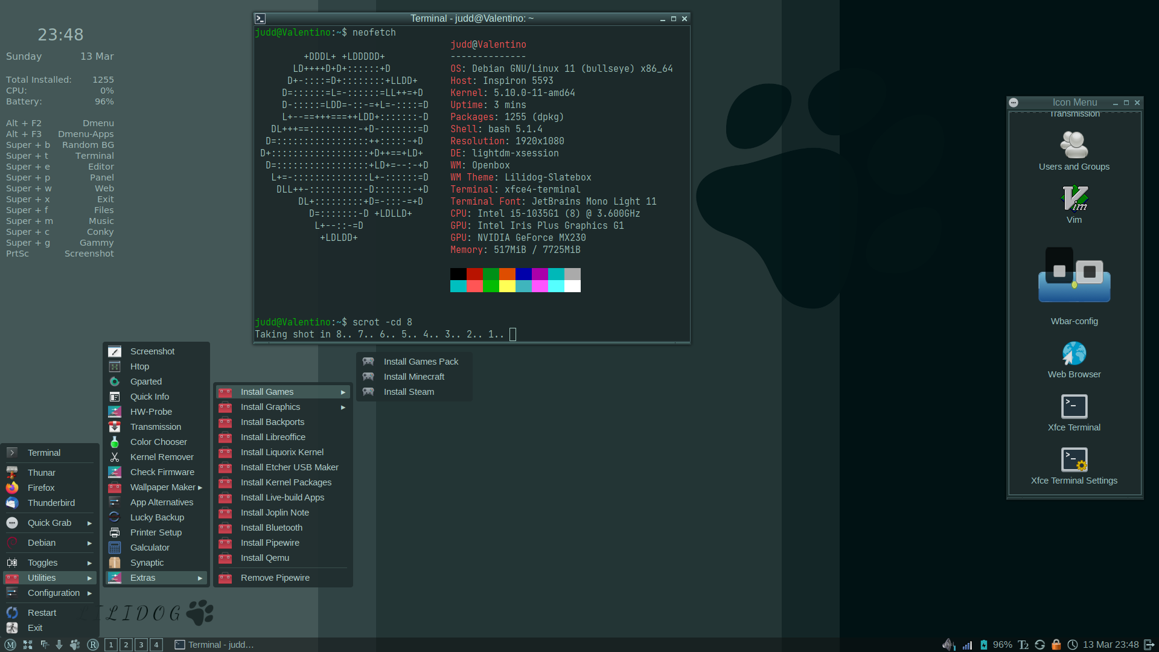This screenshot has height=652, width=1159.
Task: Click the Icon Menu title bar
Action: click(x=1074, y=103)
